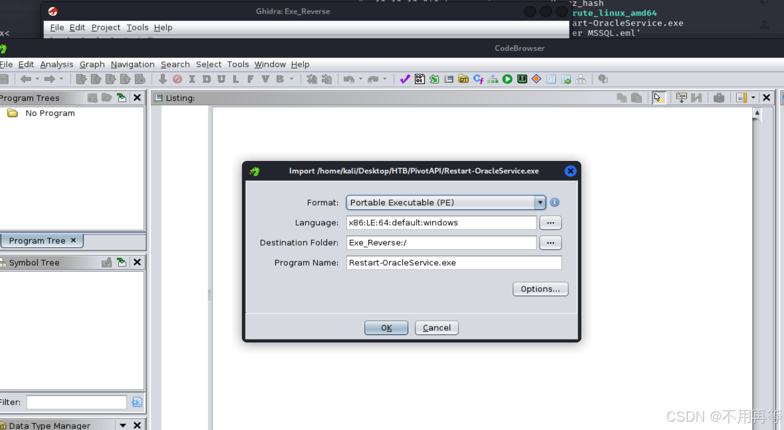Click the Listing fields browser icon
Viewport: 784px width, 430px height.
click(681, 98)
